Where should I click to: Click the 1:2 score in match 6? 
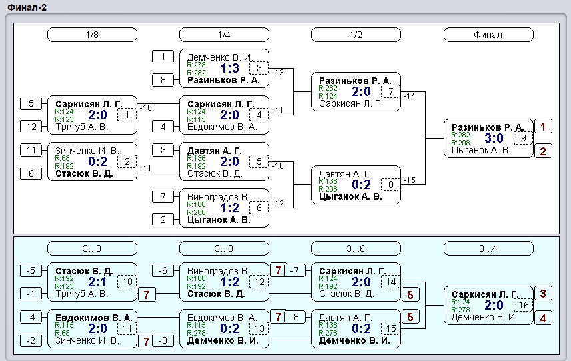[230, 208]
